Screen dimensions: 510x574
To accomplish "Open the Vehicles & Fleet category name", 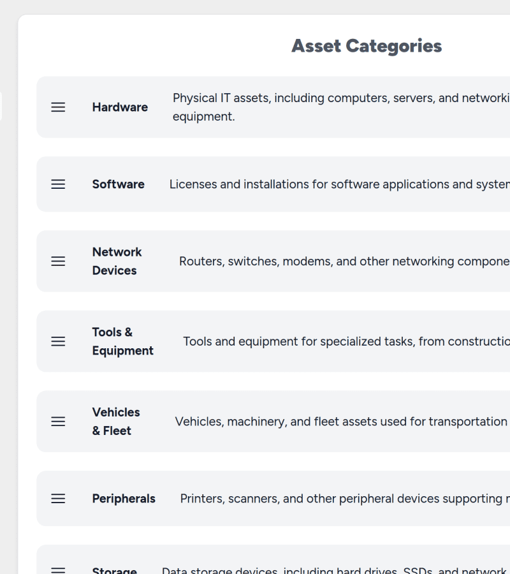I will [115, 422].
